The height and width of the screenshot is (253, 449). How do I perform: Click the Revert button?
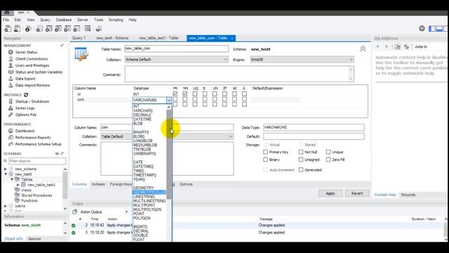(x=357, y=193)
